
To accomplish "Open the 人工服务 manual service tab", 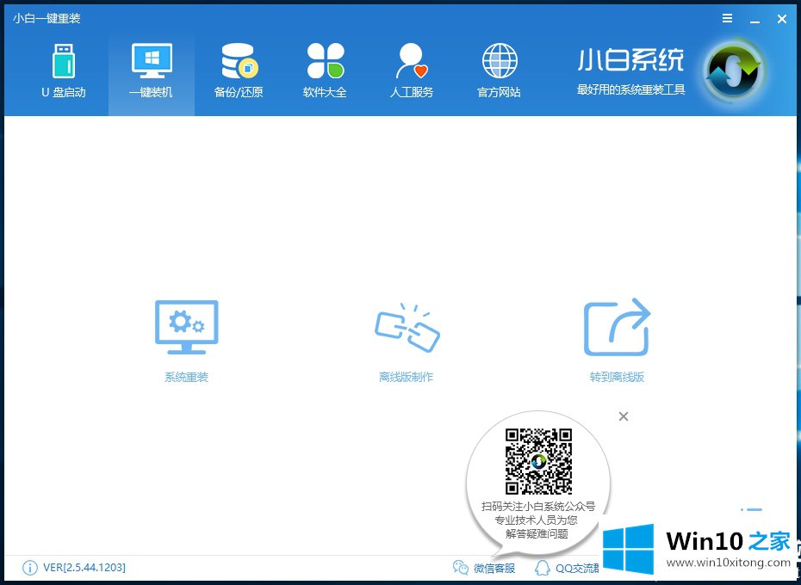I will tap(412, 71).
